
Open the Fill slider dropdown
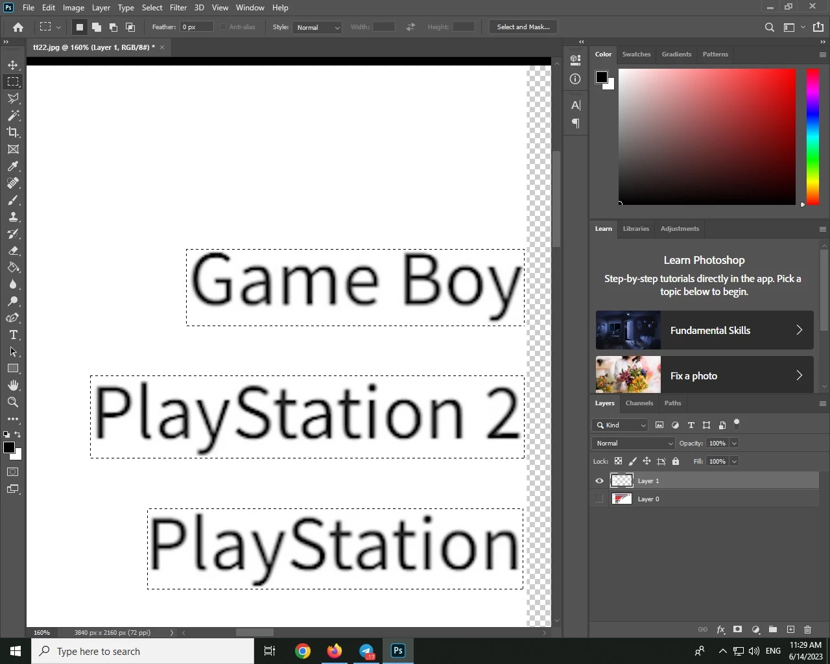(x=735, y=462)
